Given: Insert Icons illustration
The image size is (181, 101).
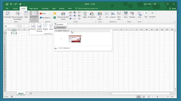Looking at the screenshot, I should coord(51,27).
